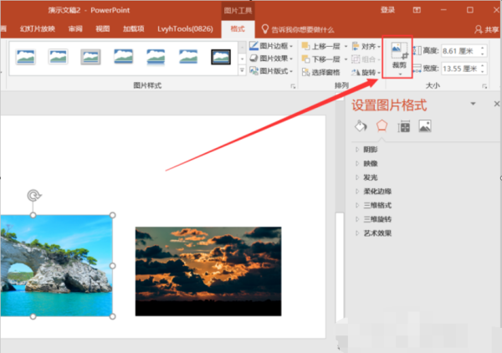Click the 登录 sign-in link
The image size is (502, 353).
point(387,10)
